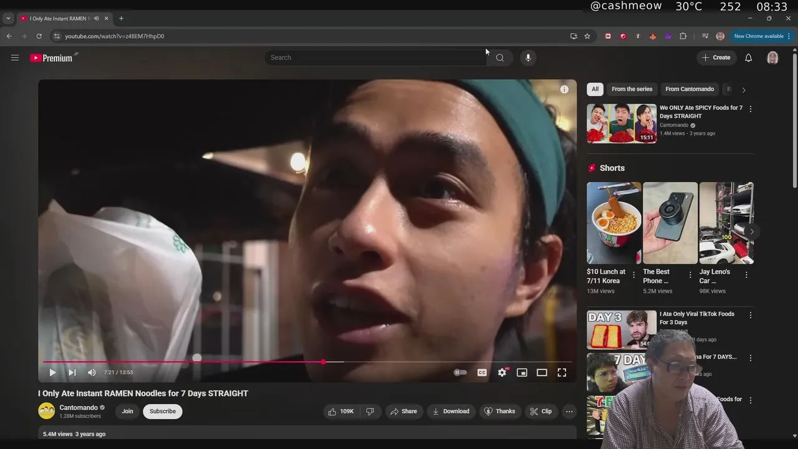Join the Cantomando channel membership

tap(127, 411)
